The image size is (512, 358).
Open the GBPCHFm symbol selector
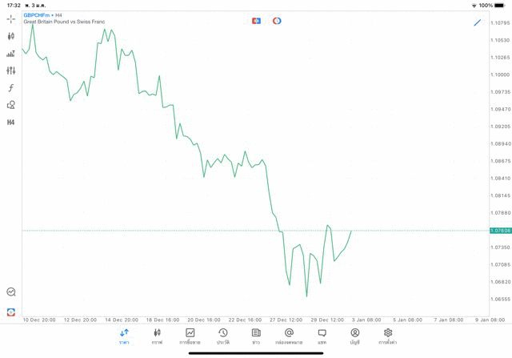coord(35,15)
